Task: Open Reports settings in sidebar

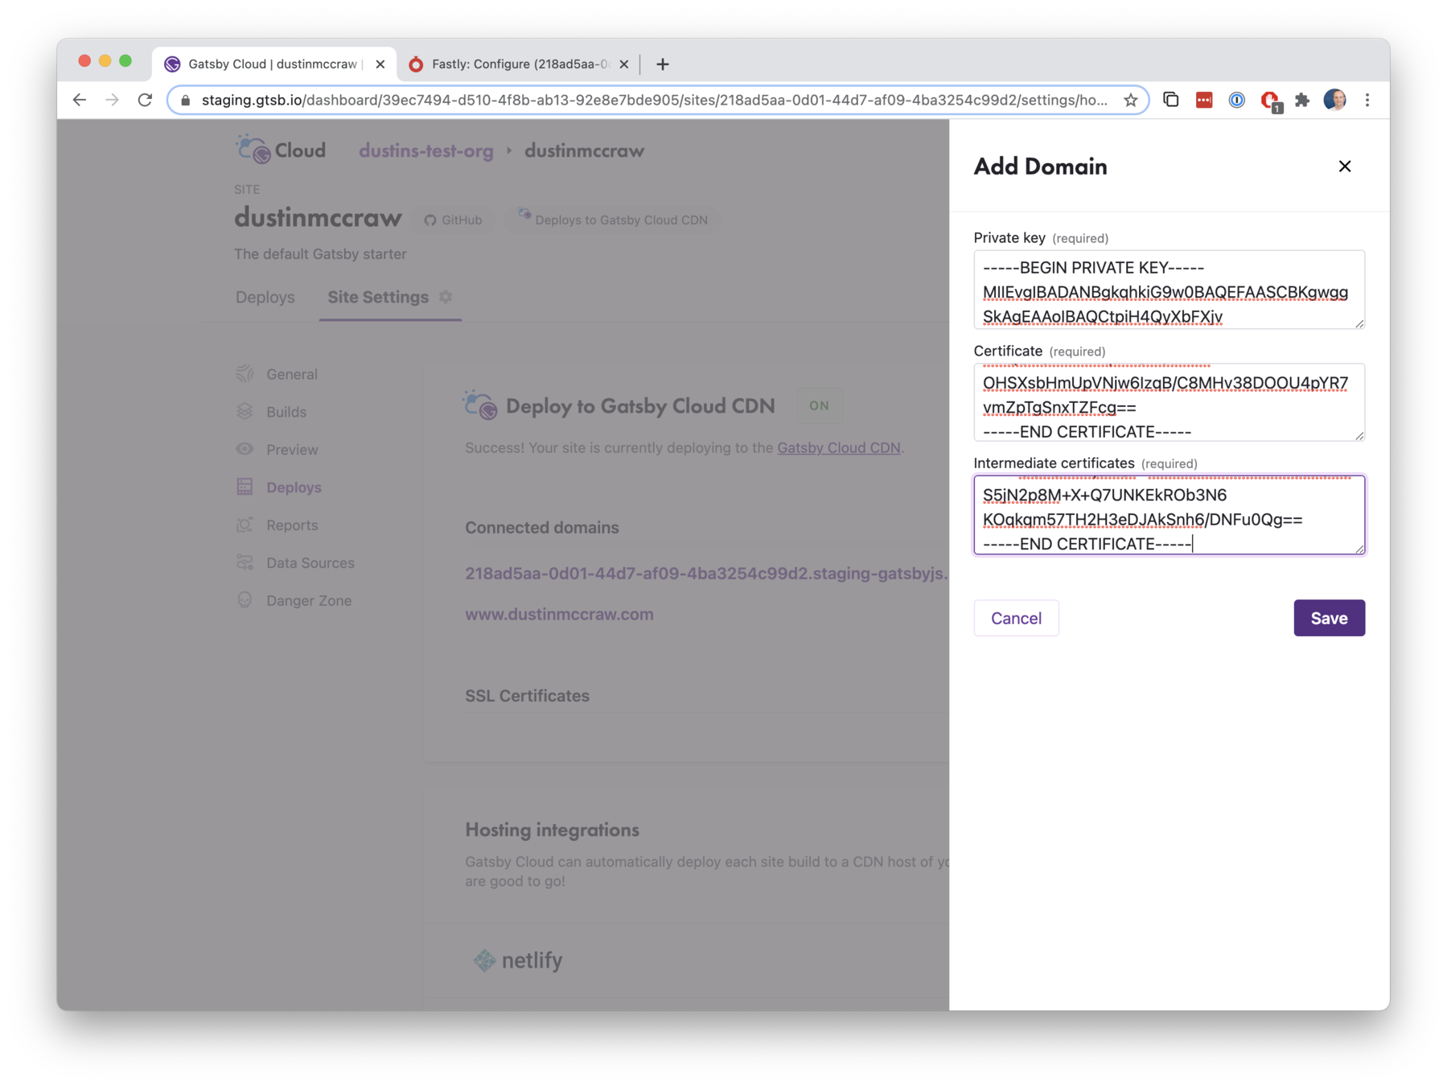Action: (292, 525)
